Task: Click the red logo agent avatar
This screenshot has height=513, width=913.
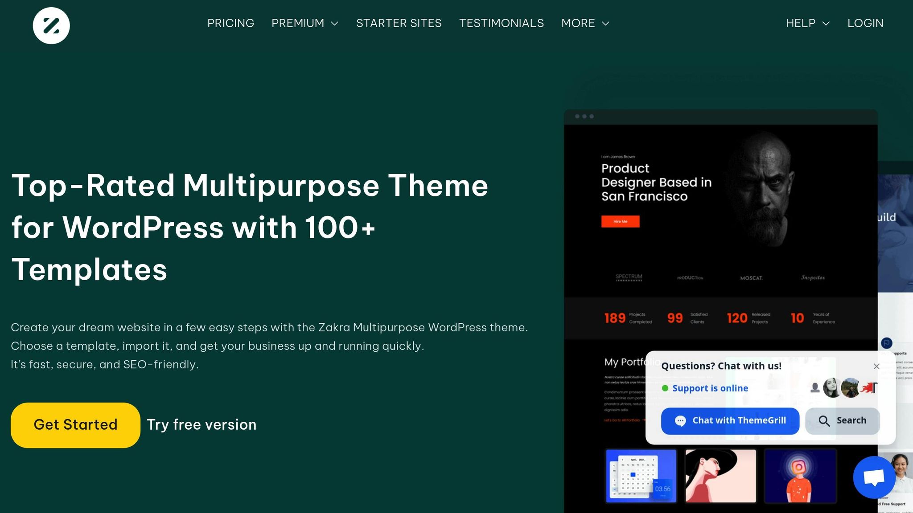Action: click(x=869, y=388)
